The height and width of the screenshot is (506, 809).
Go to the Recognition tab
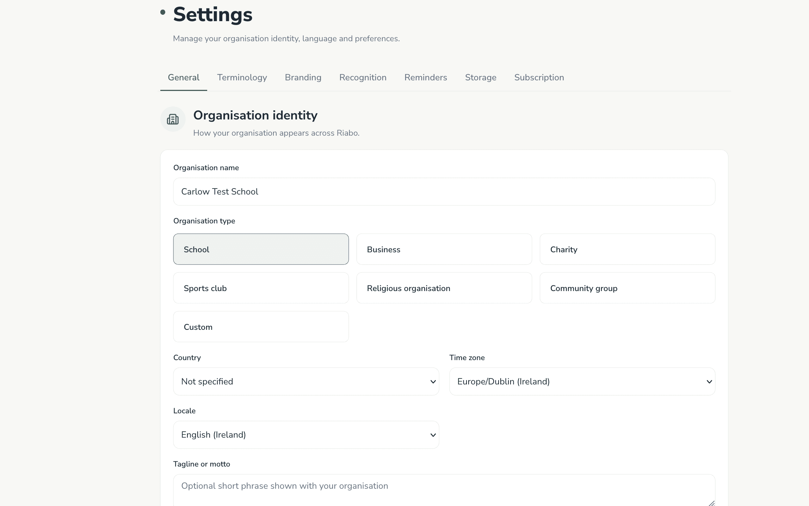(363, 78)
